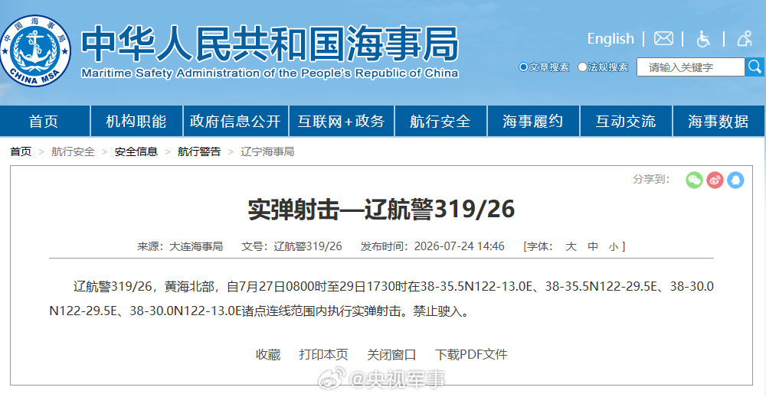Viewport: 766px width, 397px height.
Task: Open the mail envelope icon
Action: (x=663, y=38)
